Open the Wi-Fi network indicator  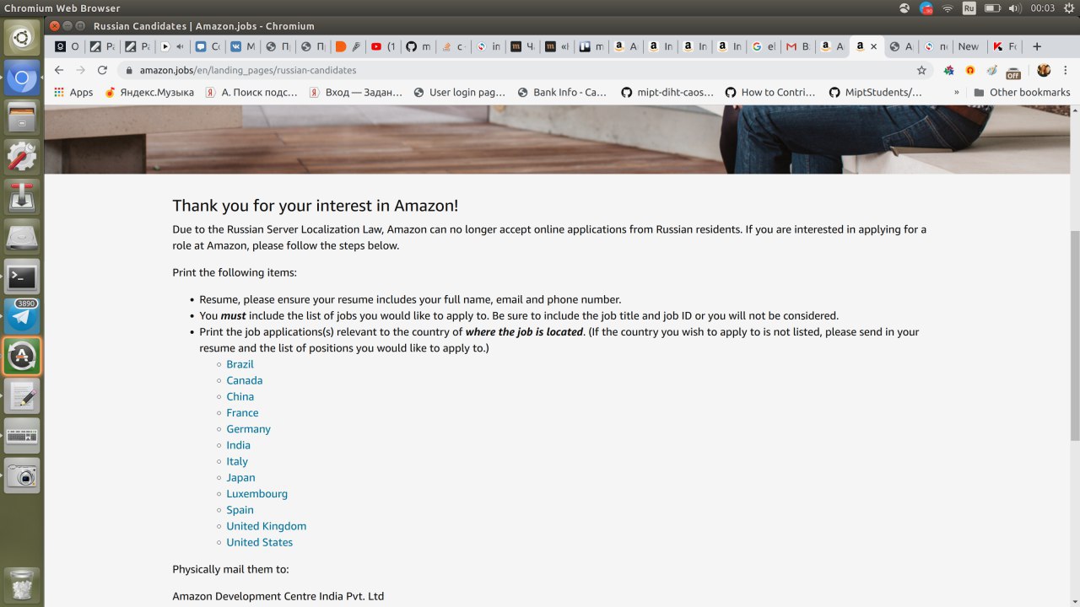coord(948,8)
